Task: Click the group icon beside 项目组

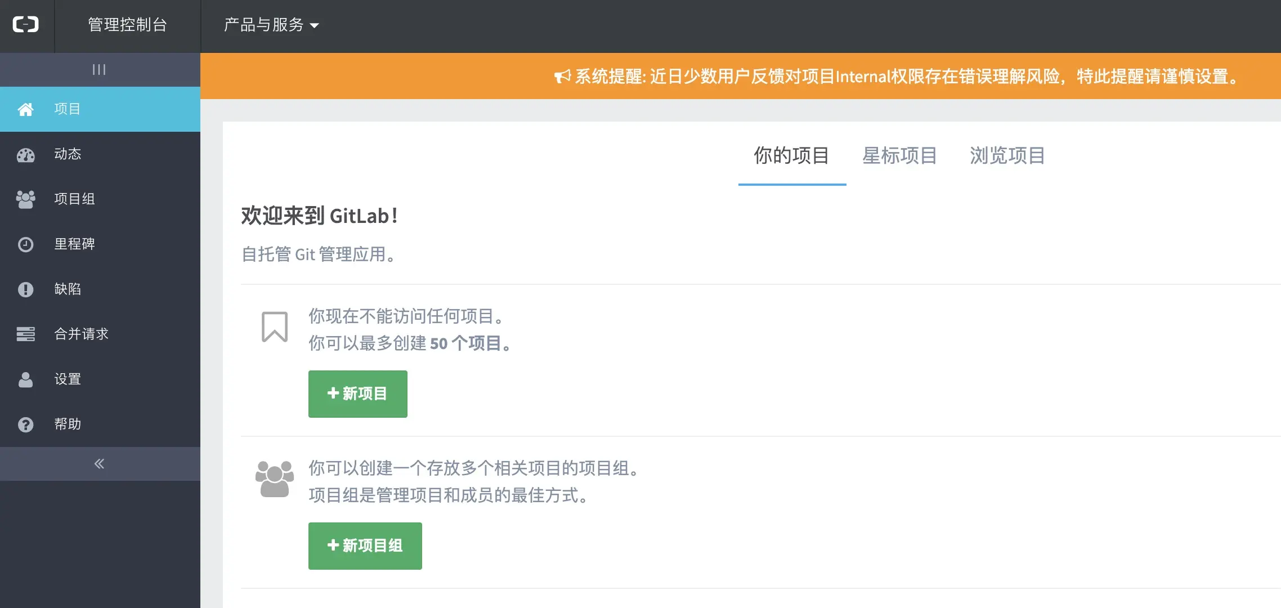Action: 25,199
